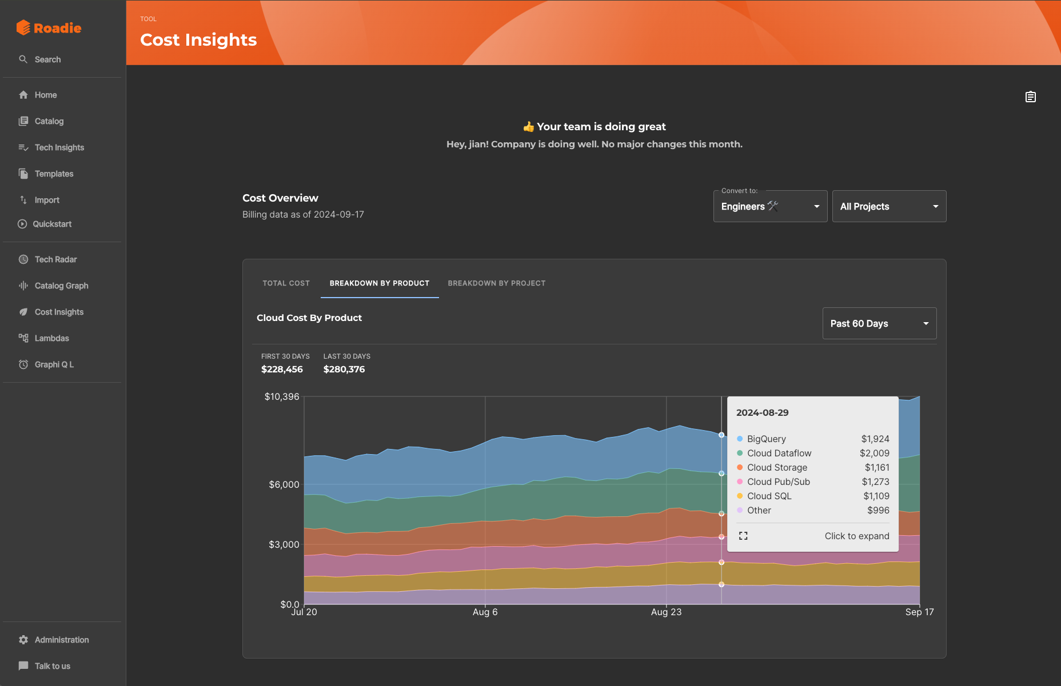Click the 2024-08-29 tooltip date

click(762, 412)
